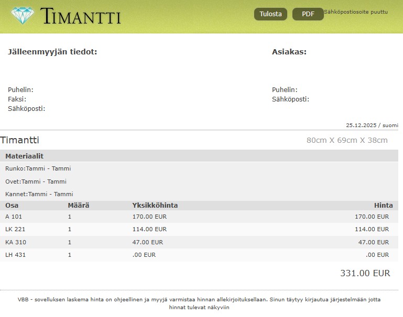Click the Yksikköhinta column header

point(155,205)
